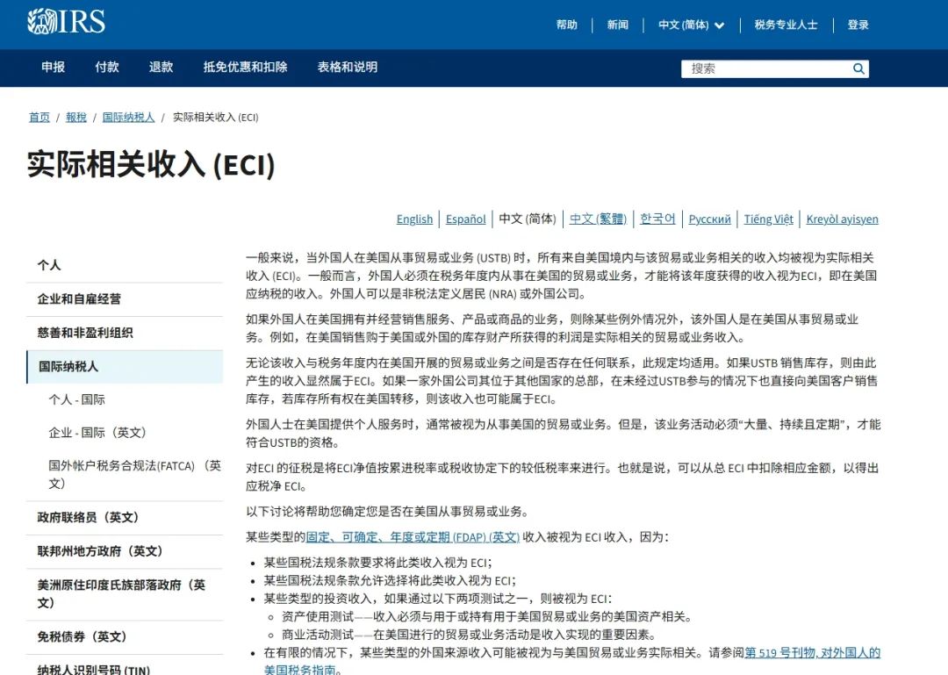Click the 国际纳税人 breadcrumb link
Viewport: 948px width, 675px height.
[128, 117]
